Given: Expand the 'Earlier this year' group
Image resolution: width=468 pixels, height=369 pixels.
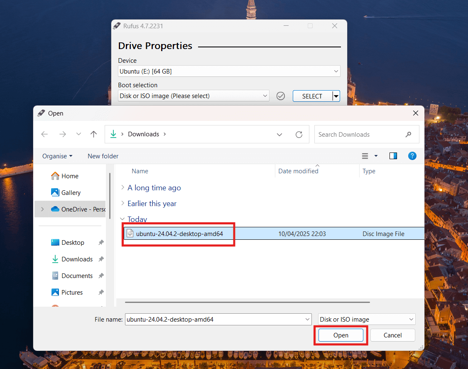Looking at the screenshot, I should tap(123, 203).
